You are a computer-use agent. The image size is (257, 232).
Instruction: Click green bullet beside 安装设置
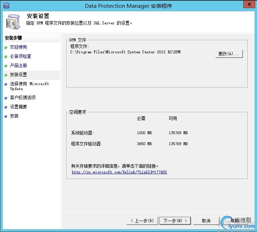click(x=6, y=75)
